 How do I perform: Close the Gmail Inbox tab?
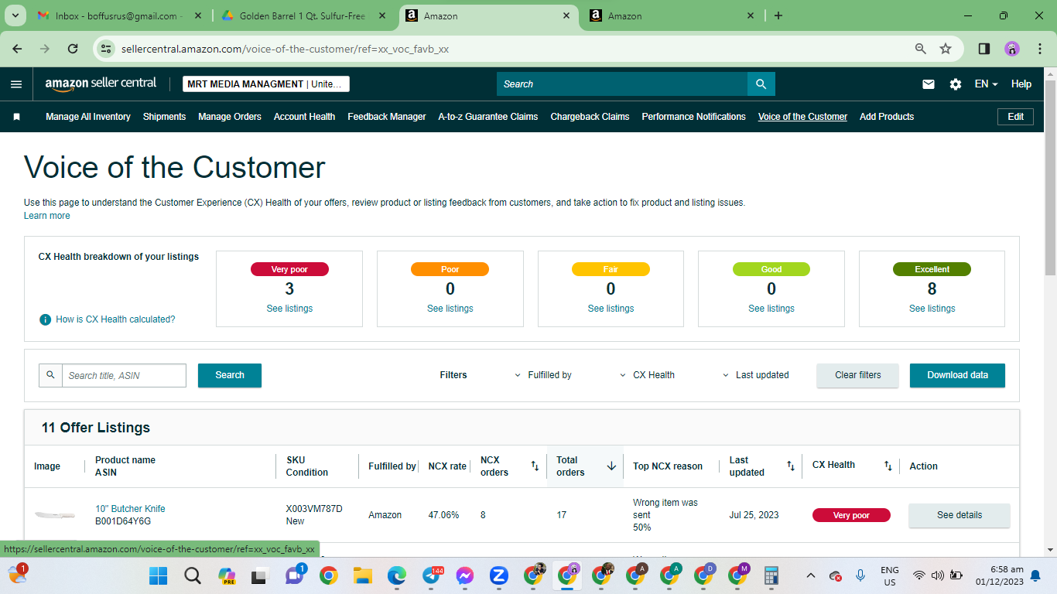click(x=198, y=15)
